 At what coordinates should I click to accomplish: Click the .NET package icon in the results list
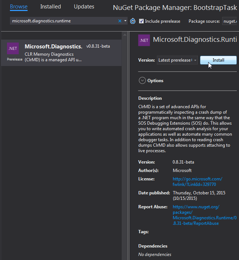[x=13, y=48]
